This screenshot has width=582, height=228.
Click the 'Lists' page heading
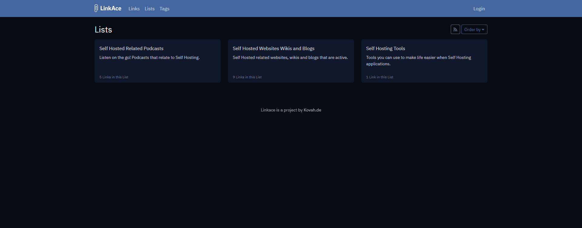(103, 29)
